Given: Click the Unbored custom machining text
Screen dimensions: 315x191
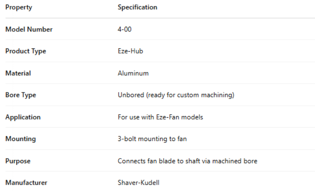Looking at the screenshot, I should click(176, 95).
